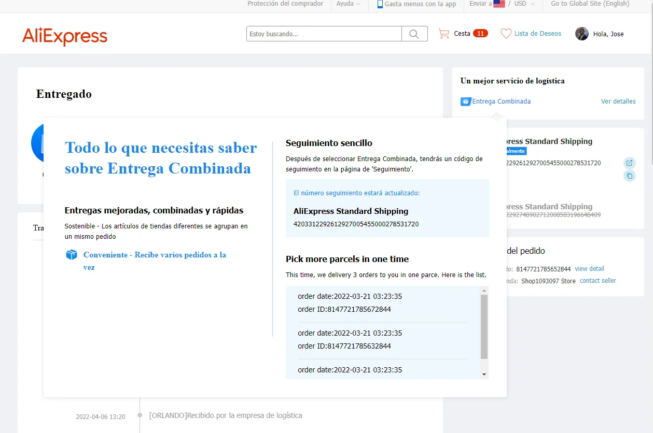This screenshot has width=653, height=433.
Task: Click El número seguimiento estará actualizado text
Action: [357, 193]
